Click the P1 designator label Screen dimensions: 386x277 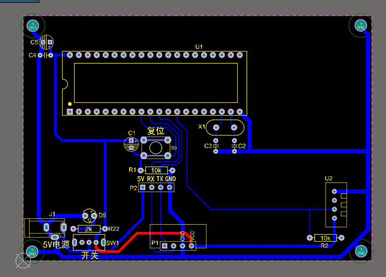[x=155, y=243]
